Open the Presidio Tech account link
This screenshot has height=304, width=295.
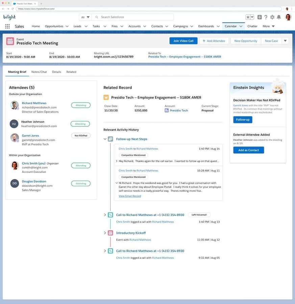click(x=179, y=110)
